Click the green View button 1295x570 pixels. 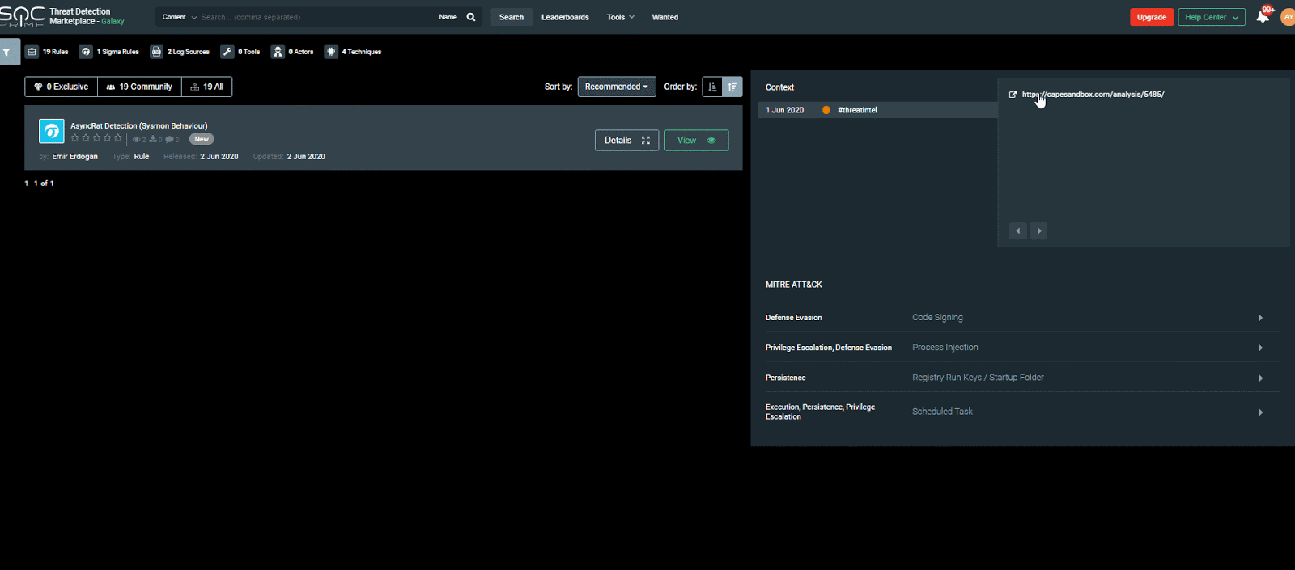tap(697, 140)
